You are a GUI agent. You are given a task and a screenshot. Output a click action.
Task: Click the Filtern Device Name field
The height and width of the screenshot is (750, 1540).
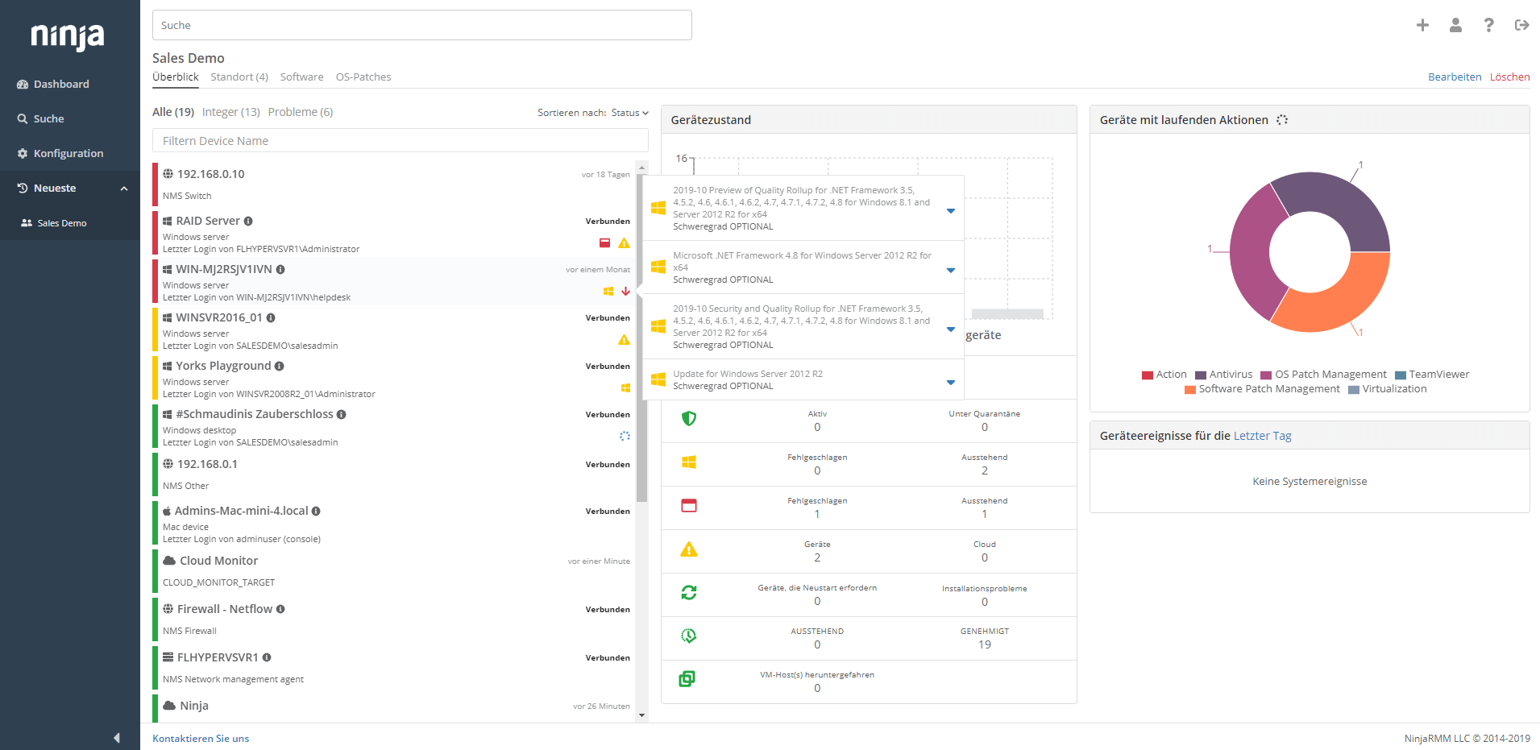pyautogui.click(x=400, y=141)
